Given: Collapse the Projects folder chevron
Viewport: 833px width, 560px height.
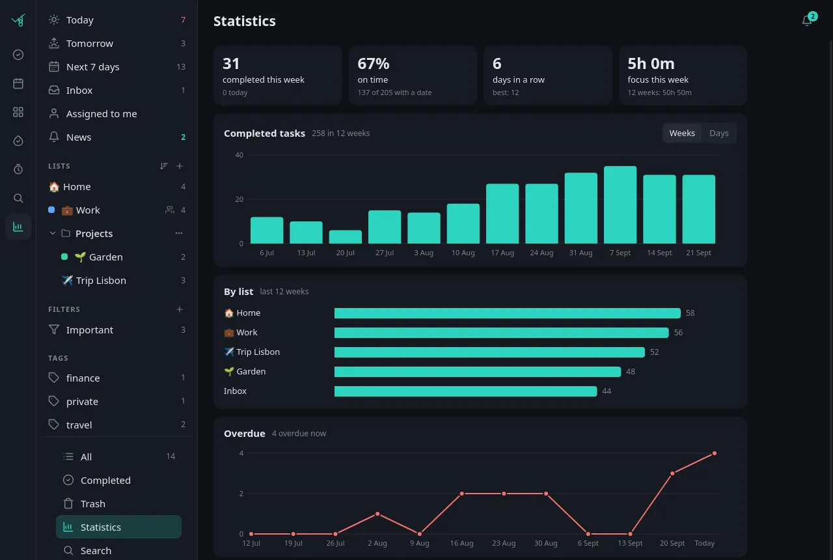Looking at the screenshot, I should pos(53,233).
